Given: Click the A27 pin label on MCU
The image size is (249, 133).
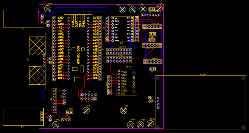Looking at the screenshot, I should point(96,21).
